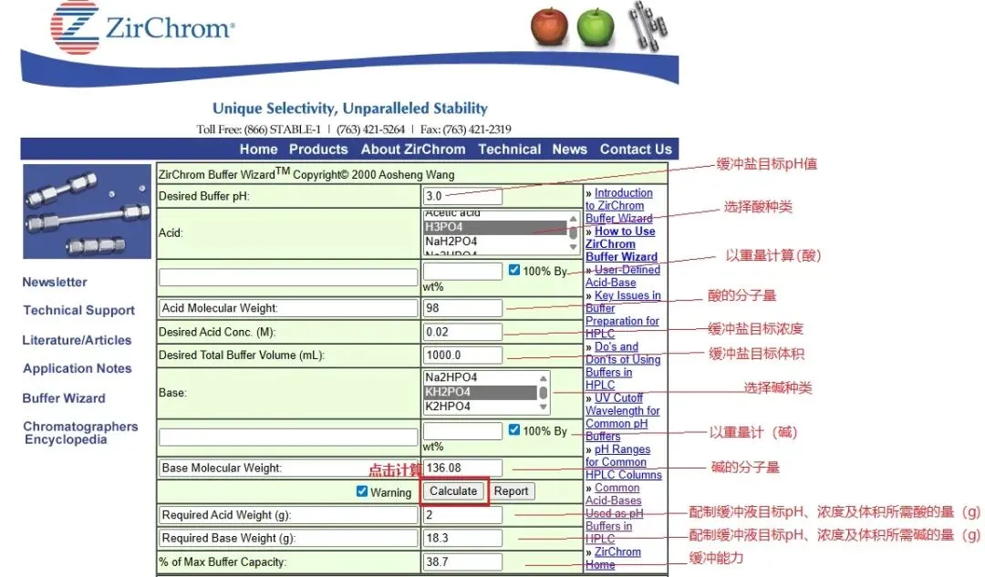Image resolution: width=985 pixels, height=577 pixels.
Task: Click the Required Base Weight result field
Action: click(x=462, y=538)
